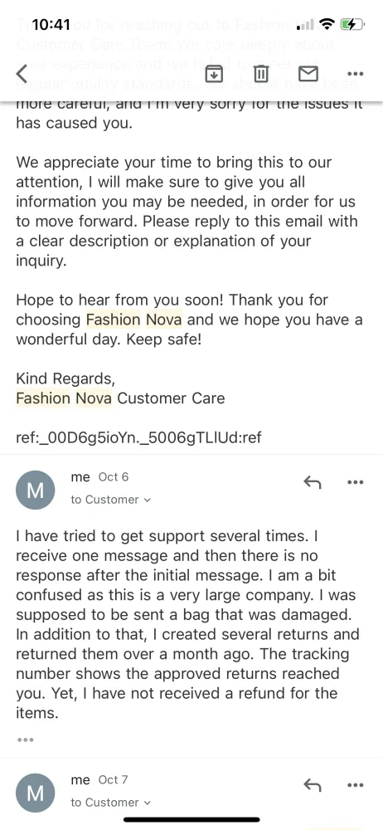Archive this email conversation
Image resolution: width=383 pixels, height=830 pixels.
pos(213,74)
